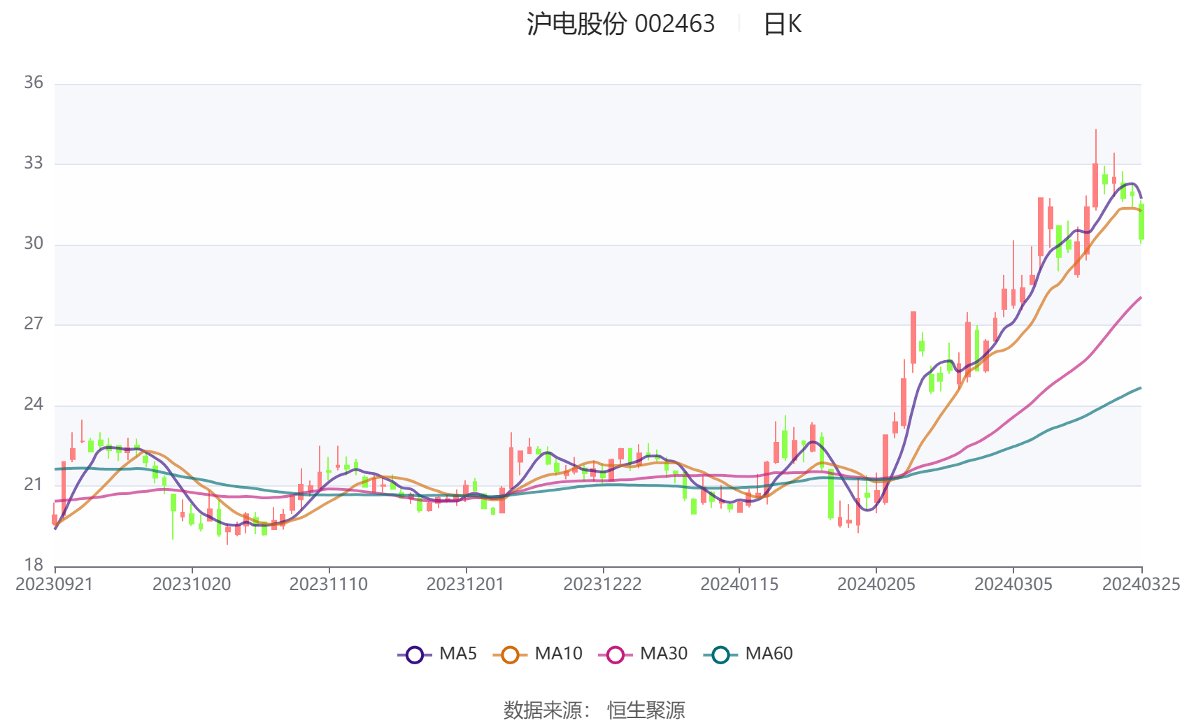Click the pink MA30 legend circle marker

(x=615, y=655)
